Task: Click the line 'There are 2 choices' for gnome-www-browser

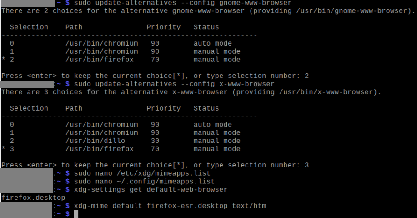Action: click(x=208, y=11)
